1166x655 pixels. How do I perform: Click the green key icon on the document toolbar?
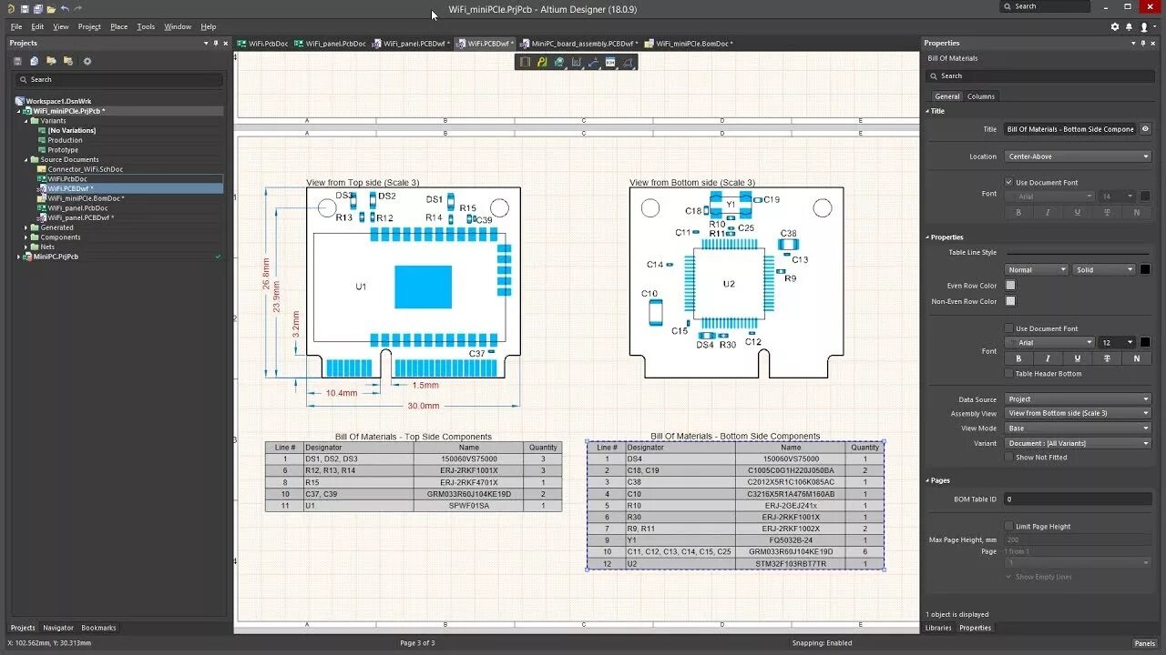point(541,60)
